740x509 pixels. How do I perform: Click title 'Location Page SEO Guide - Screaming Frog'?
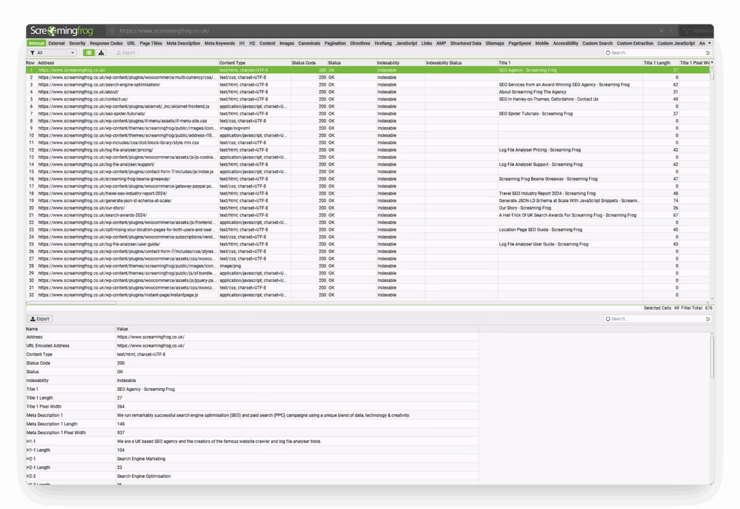coord(541,230)
